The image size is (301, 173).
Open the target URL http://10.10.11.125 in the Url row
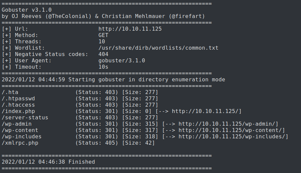click(130, 29)
